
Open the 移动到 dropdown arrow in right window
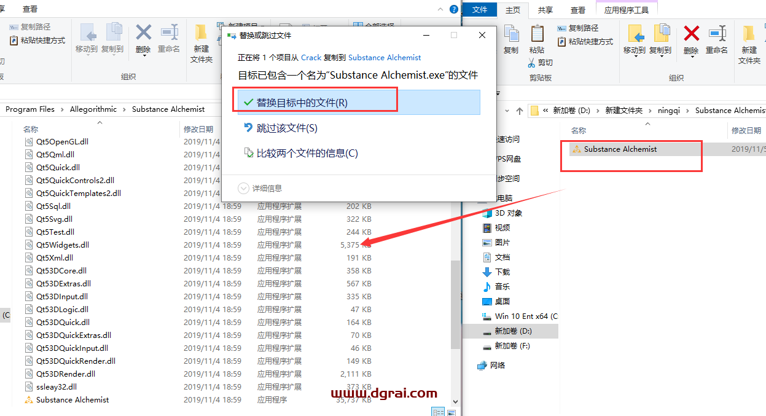pyautogui.click(x=635, y=57)
